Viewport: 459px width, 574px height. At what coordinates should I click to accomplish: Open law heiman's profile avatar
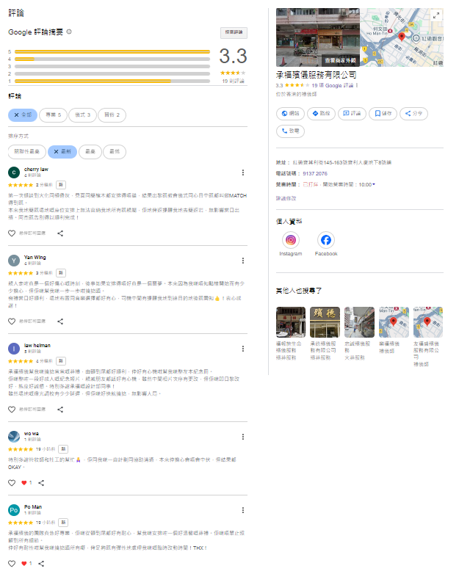point(14,349)
